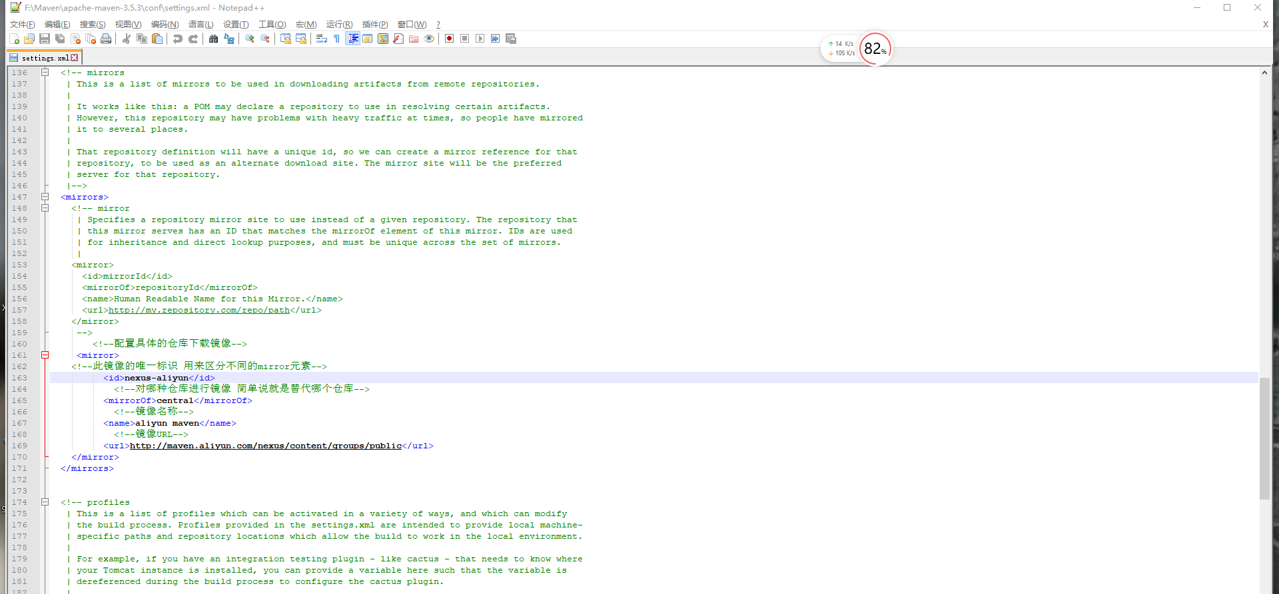The height and width of the screenshot is (594, 1279).
Task: Collapse the red <mirror> fold at line 161
Action: pyautogui.click(x=45, y=355)
